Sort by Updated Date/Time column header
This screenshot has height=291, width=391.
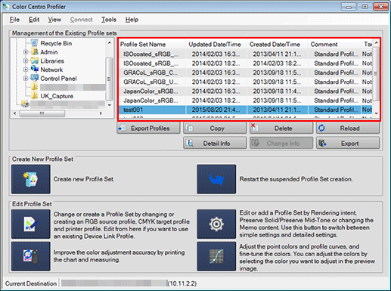[x=216, y=45]
